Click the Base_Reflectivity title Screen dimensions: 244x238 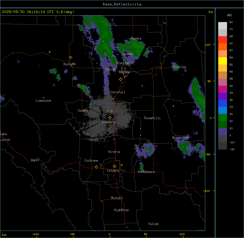click(122, 4)
